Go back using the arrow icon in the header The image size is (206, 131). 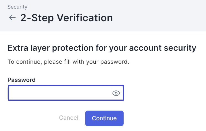click(12, 18)
